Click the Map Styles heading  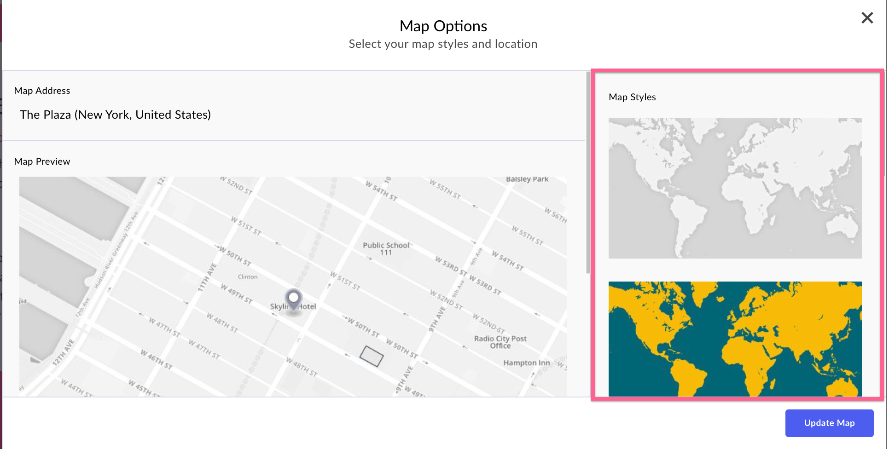pyautogui.click(x=632, y=97)
